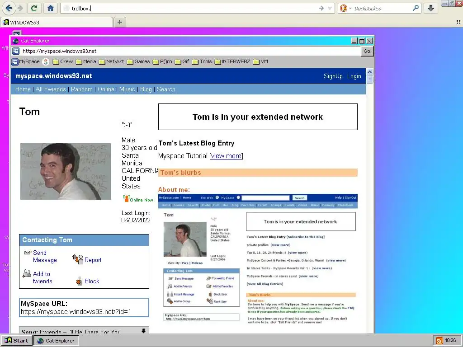Click the Report icon
This screenshot has height=347, width=463.
[78, 259]
